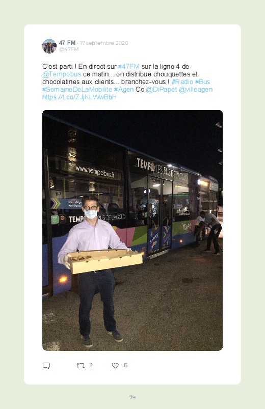
Task: Click the #Radio hashtag
Action: [182, 81]
